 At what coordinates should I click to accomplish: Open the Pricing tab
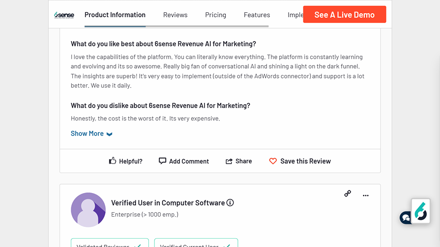coord(215,15)
